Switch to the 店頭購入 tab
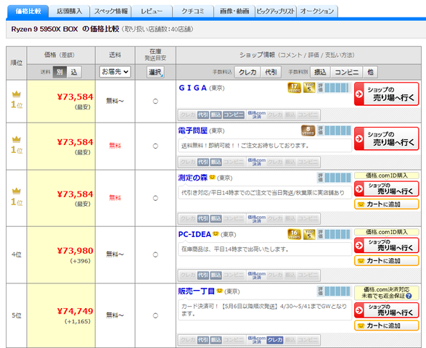The height and width of the screenshot is (348, 426). pyautogui.click(x=70, y=12)
